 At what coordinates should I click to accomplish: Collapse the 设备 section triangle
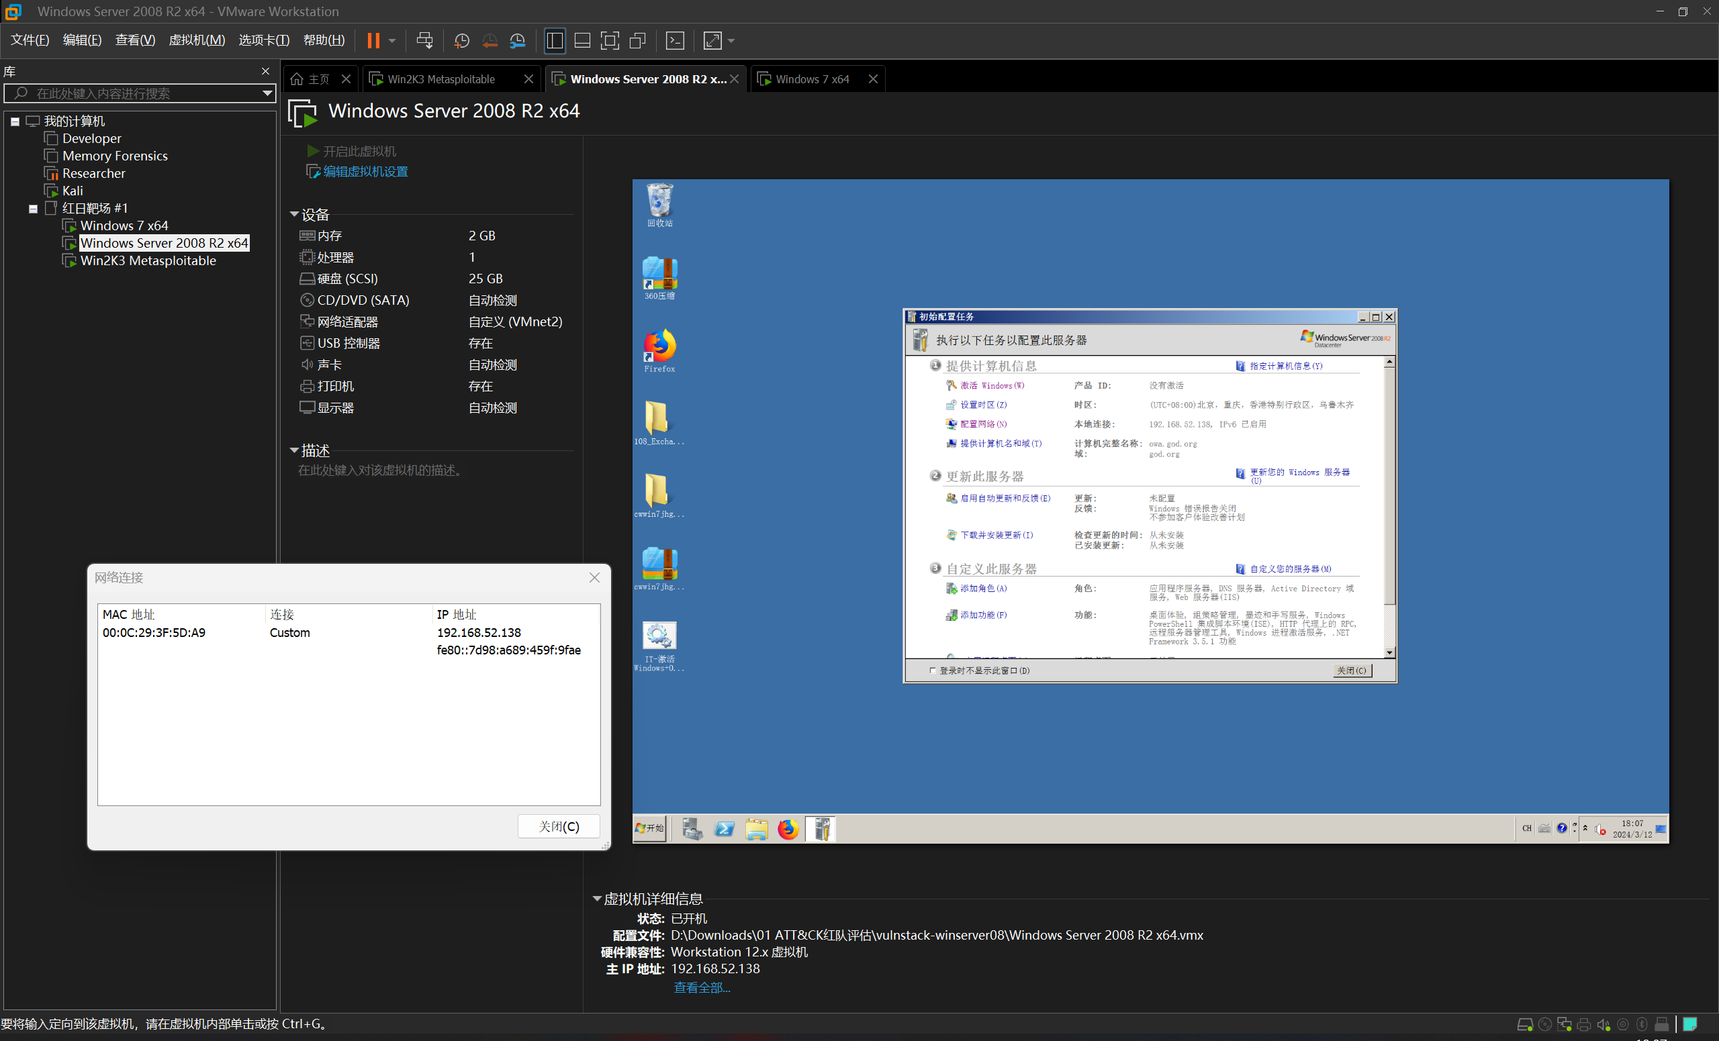[293, 215]
